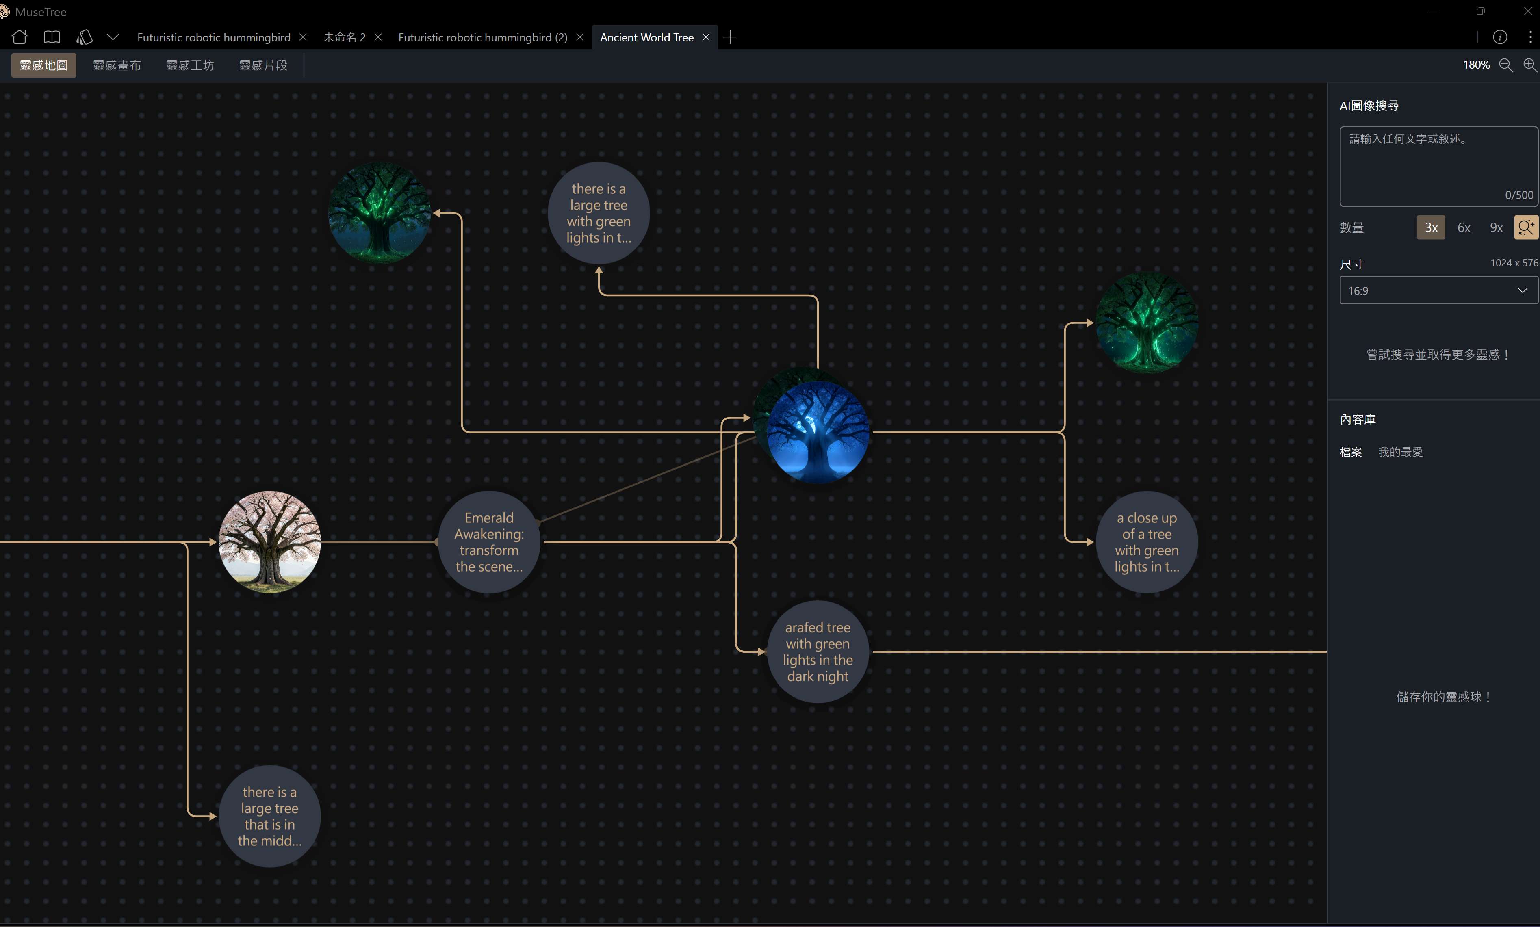
Task: Select the cherry blossom tree image node
Action: pos(270,542)
